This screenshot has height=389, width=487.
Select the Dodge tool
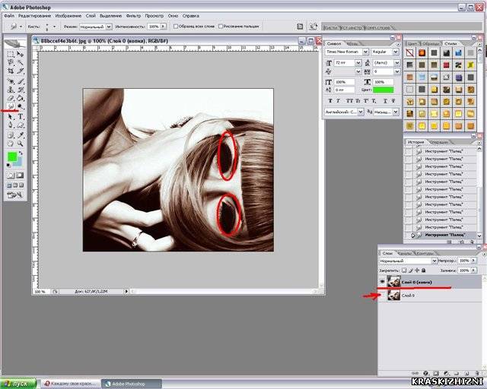click(21, 106)
